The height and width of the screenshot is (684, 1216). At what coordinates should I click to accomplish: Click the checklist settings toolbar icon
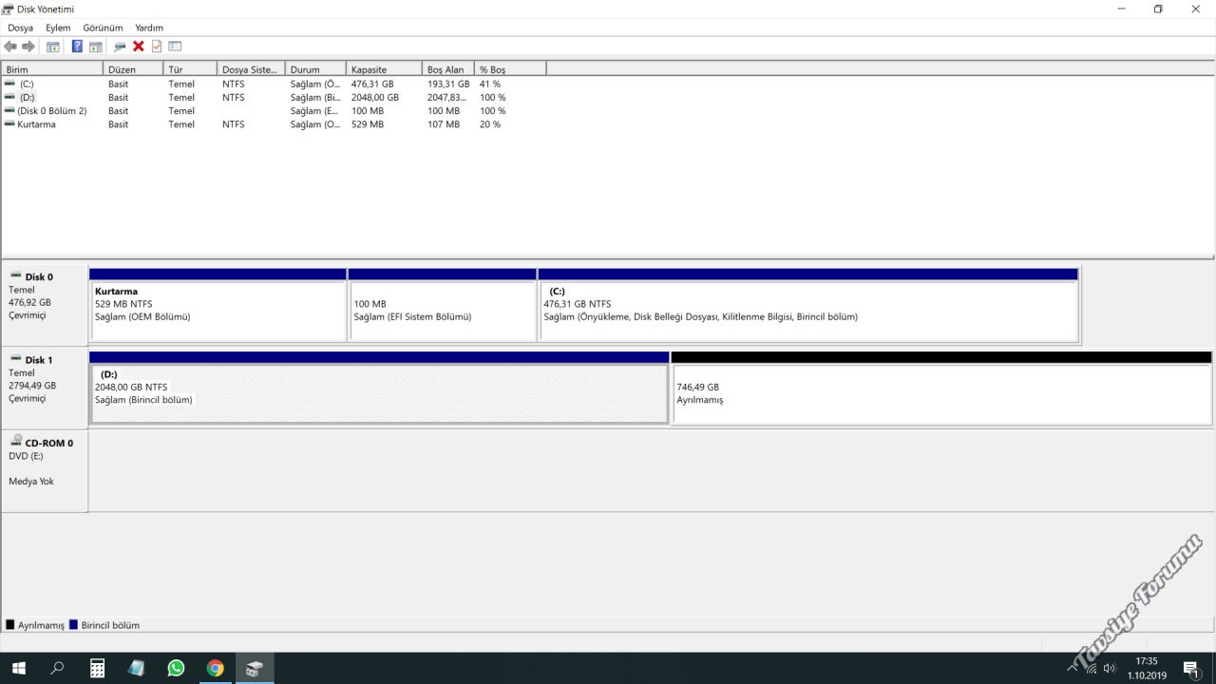(x=175, y=47)
